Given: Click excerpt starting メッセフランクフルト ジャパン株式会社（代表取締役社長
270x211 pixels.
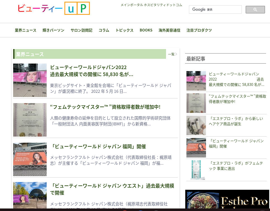Looking at the screenshot, I should pyautogui.click(x=111, y=160).
